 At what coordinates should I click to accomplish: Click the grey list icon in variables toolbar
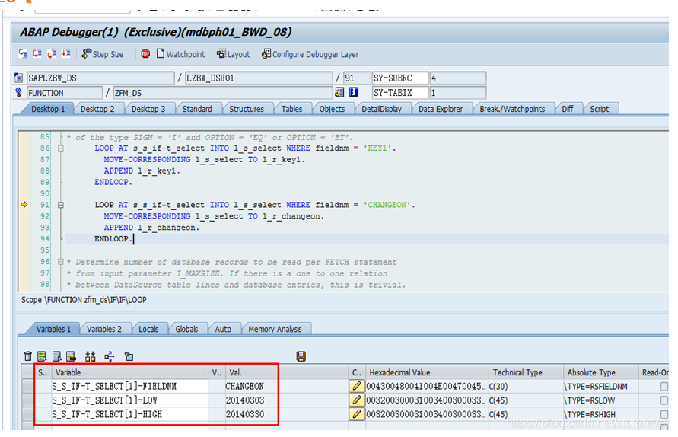56,356
